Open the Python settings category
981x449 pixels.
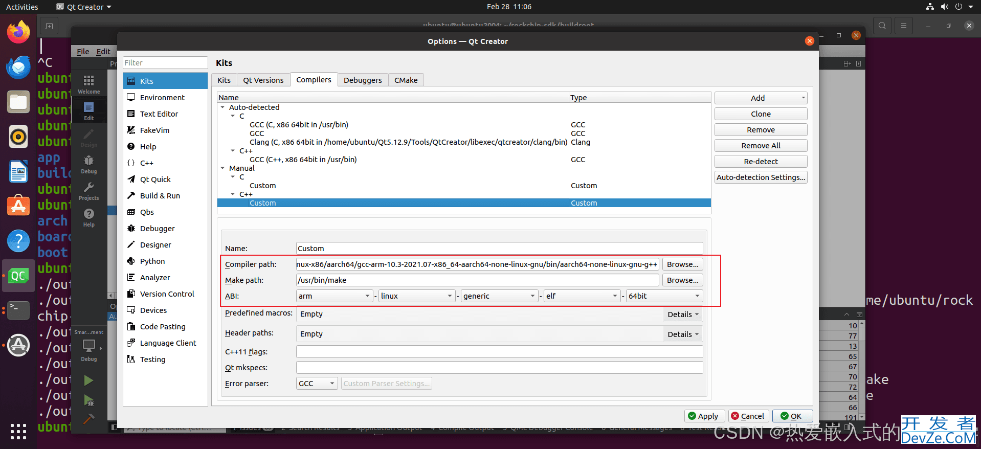tap(165, 261)
